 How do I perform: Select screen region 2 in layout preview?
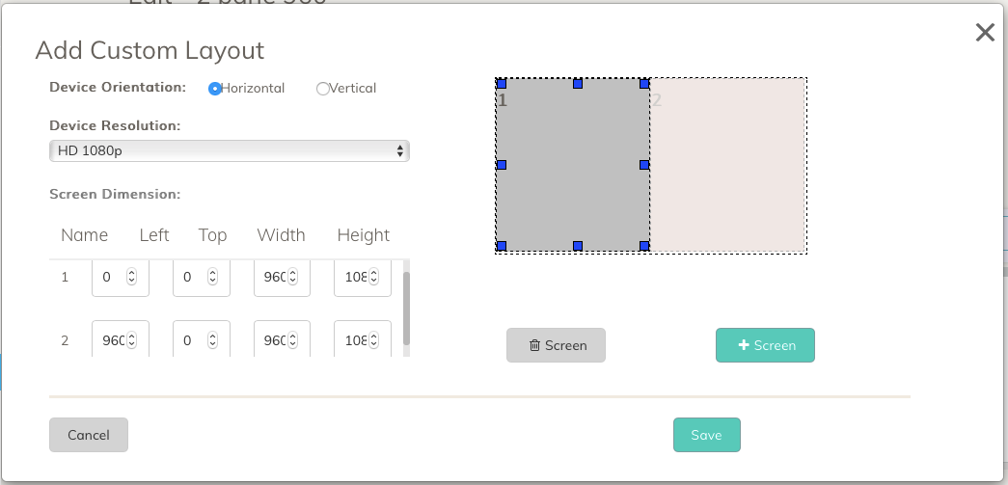click(x=727, y=166)
